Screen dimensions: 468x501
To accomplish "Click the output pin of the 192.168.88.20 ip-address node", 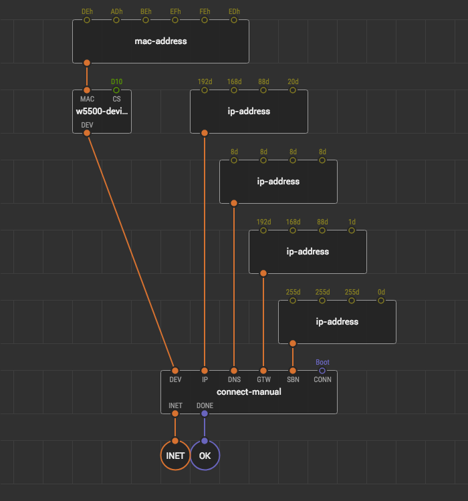I will click(205, 133).
